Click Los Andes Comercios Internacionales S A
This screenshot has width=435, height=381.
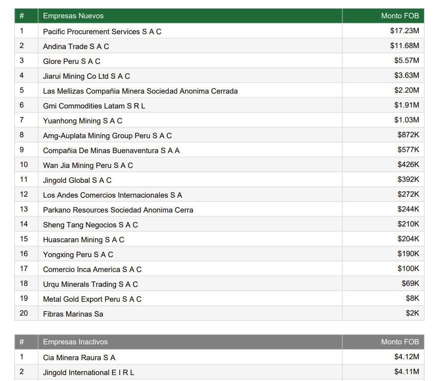coord(112,195)
